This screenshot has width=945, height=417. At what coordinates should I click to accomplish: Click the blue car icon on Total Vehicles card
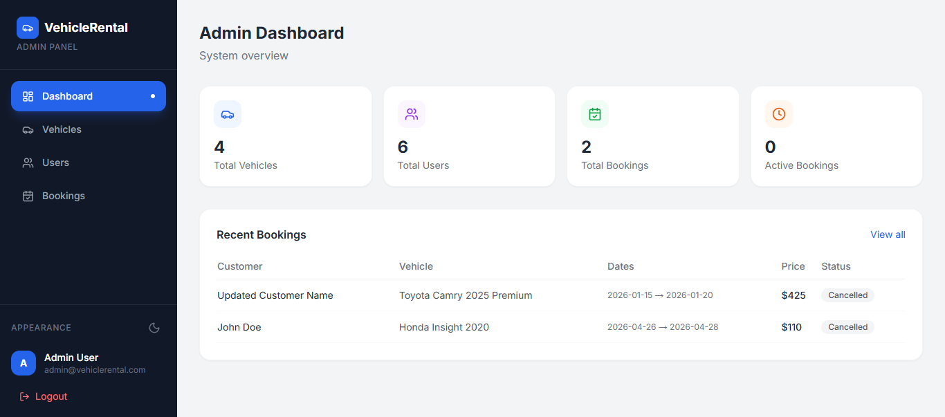click(x=228, y=114)
